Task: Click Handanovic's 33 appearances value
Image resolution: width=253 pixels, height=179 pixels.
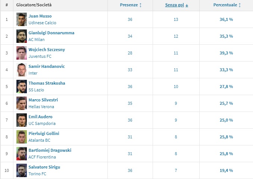Action: [130, 70]
